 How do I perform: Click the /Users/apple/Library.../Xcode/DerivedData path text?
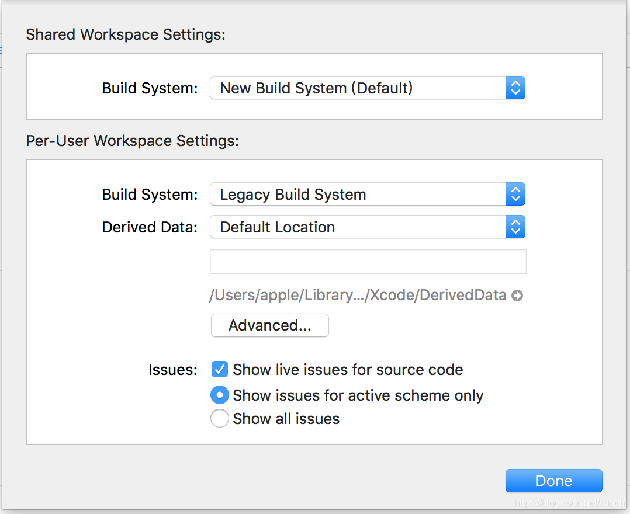click(358, 295)
